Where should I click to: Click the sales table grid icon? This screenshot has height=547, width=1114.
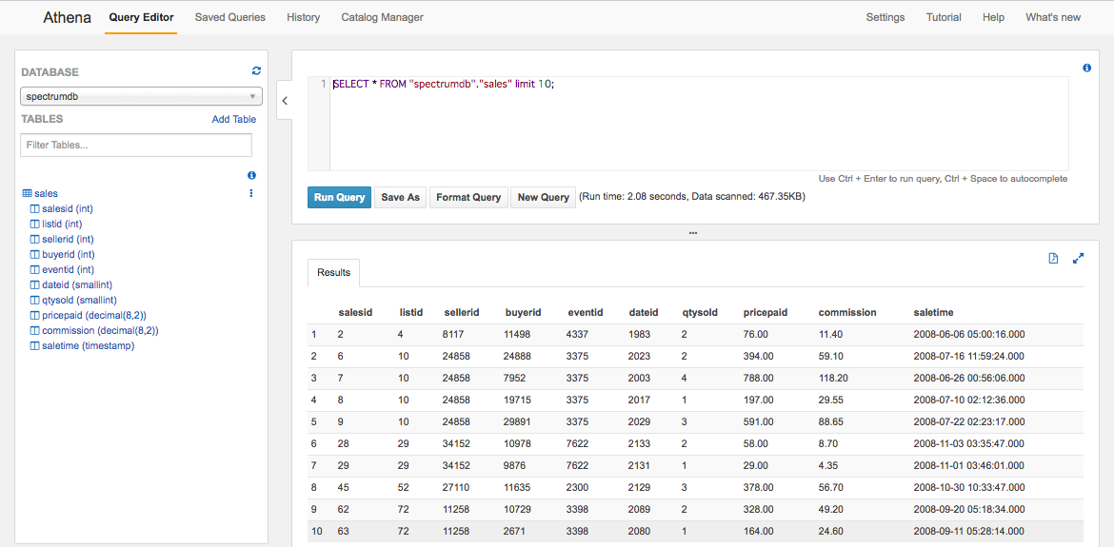28,193
